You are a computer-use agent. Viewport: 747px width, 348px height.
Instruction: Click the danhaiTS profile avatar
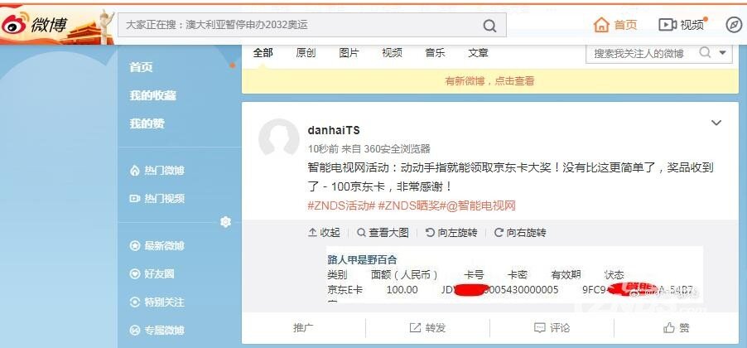point(279,138)
